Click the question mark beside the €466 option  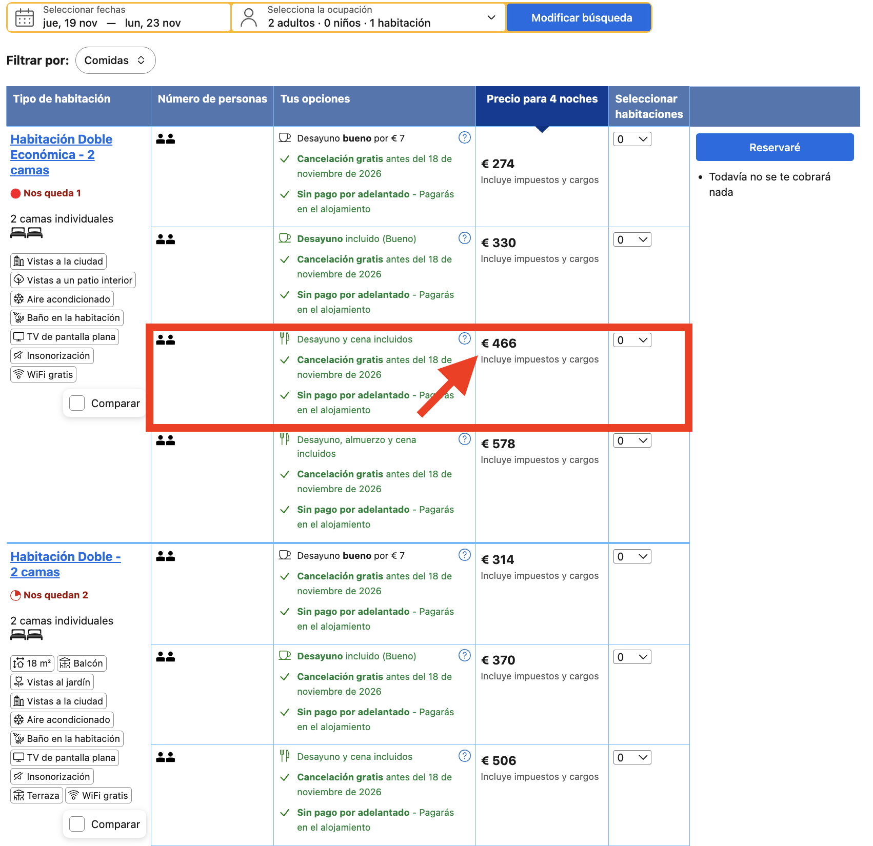465,338
